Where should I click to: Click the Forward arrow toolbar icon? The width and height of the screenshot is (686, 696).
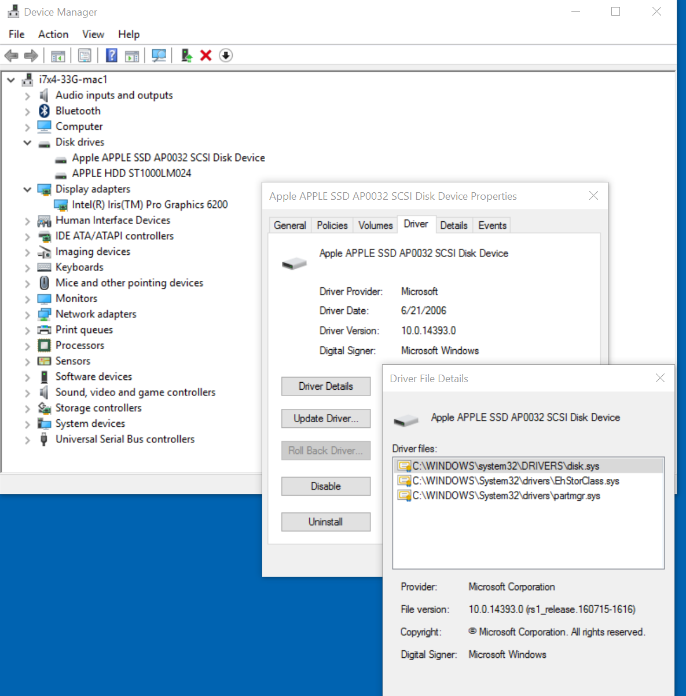click(31, 56)
